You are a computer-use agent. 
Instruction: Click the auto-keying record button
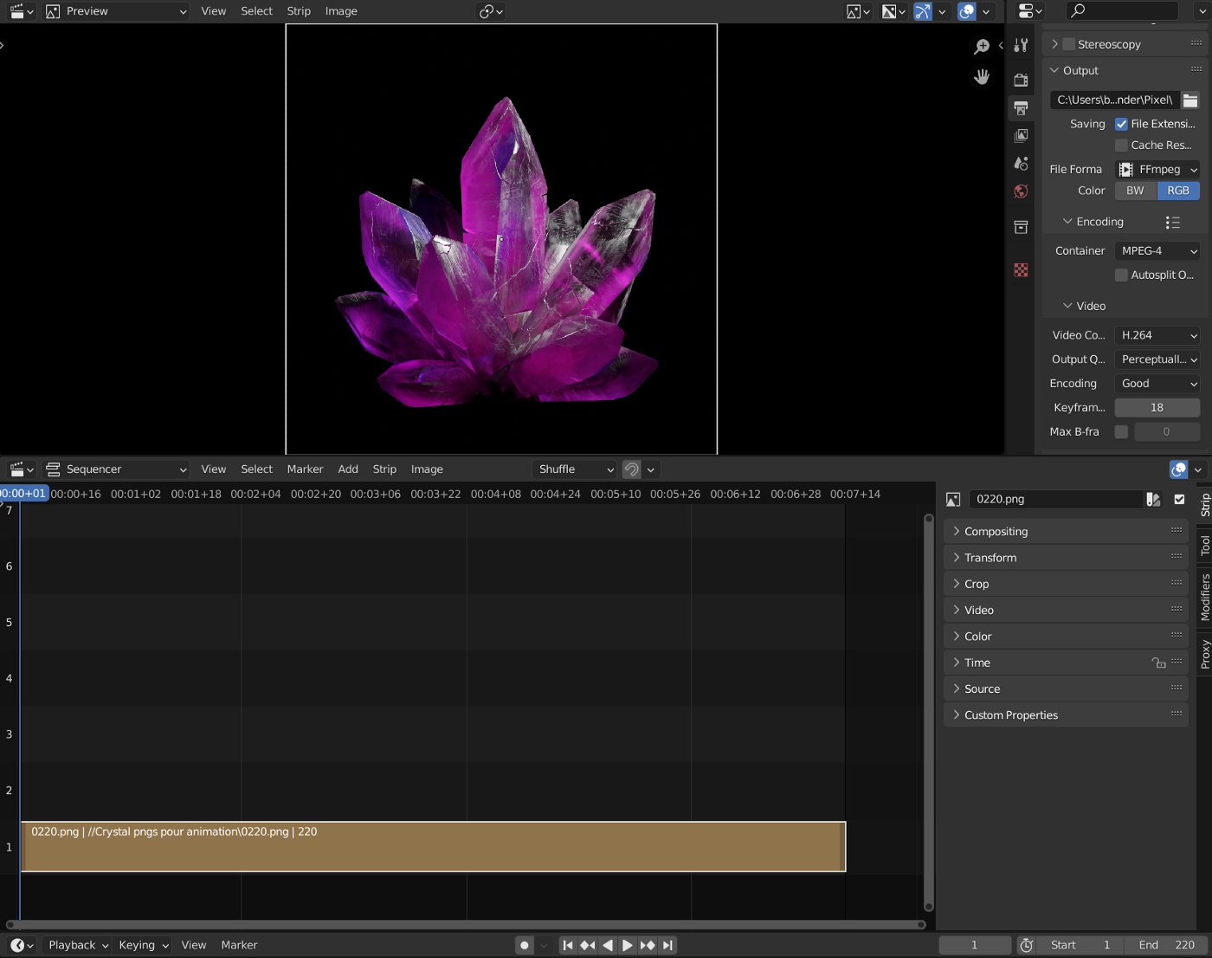[525, 945]
